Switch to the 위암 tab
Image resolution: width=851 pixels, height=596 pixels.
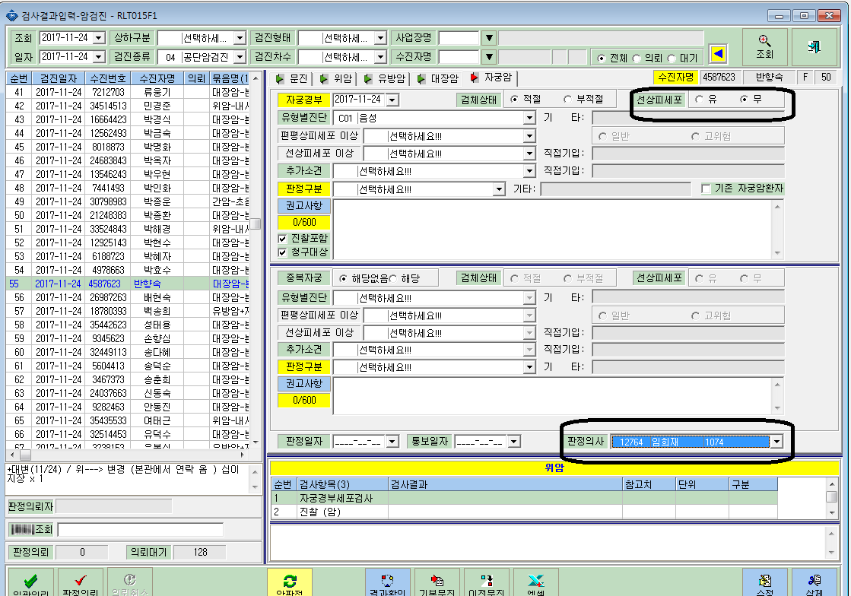click(336, 78)
